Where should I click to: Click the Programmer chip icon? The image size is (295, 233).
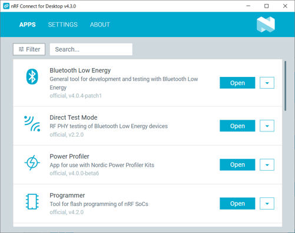click(x=32, y=201)
